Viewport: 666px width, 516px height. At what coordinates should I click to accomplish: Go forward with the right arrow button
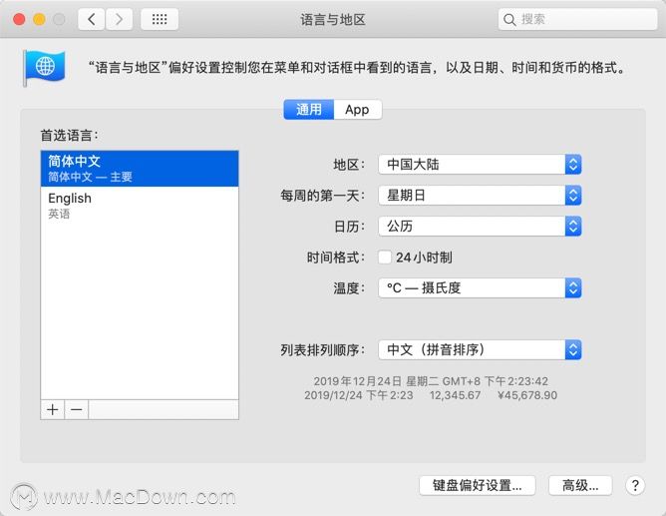point(119,19)
